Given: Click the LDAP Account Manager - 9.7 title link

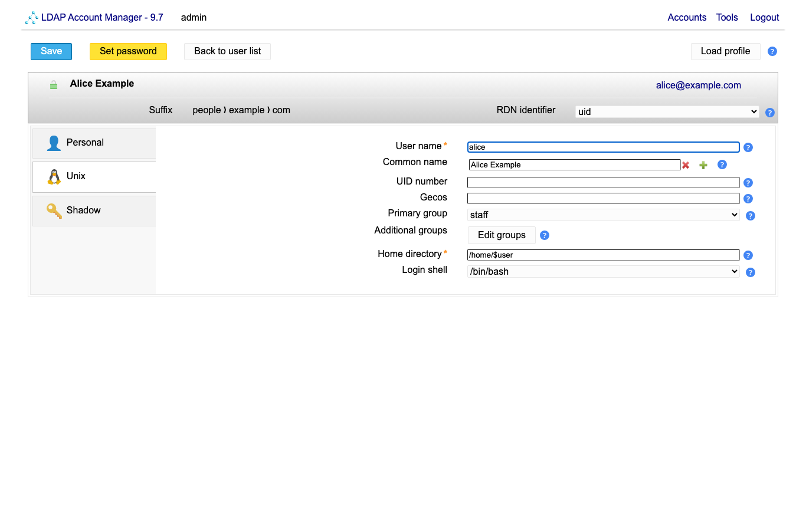Looking at the screenshot, I should 102,18.
